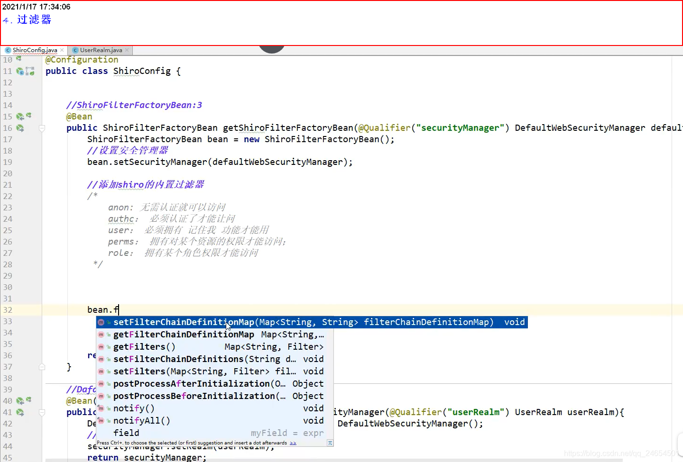The image size is (683, 462).
Task: Click the class file icon on UserRealm.java tab
Action: 75,50
